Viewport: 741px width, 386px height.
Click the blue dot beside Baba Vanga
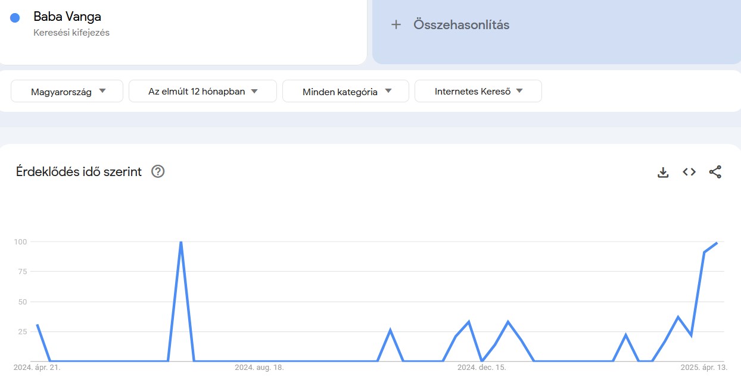pyautogui.click(x=15, y=18)
